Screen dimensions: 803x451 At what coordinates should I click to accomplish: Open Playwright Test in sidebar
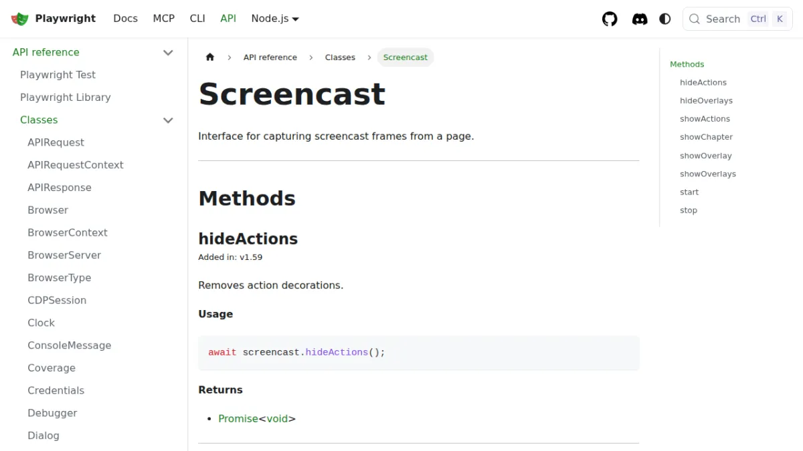click(x=58, y=75)
